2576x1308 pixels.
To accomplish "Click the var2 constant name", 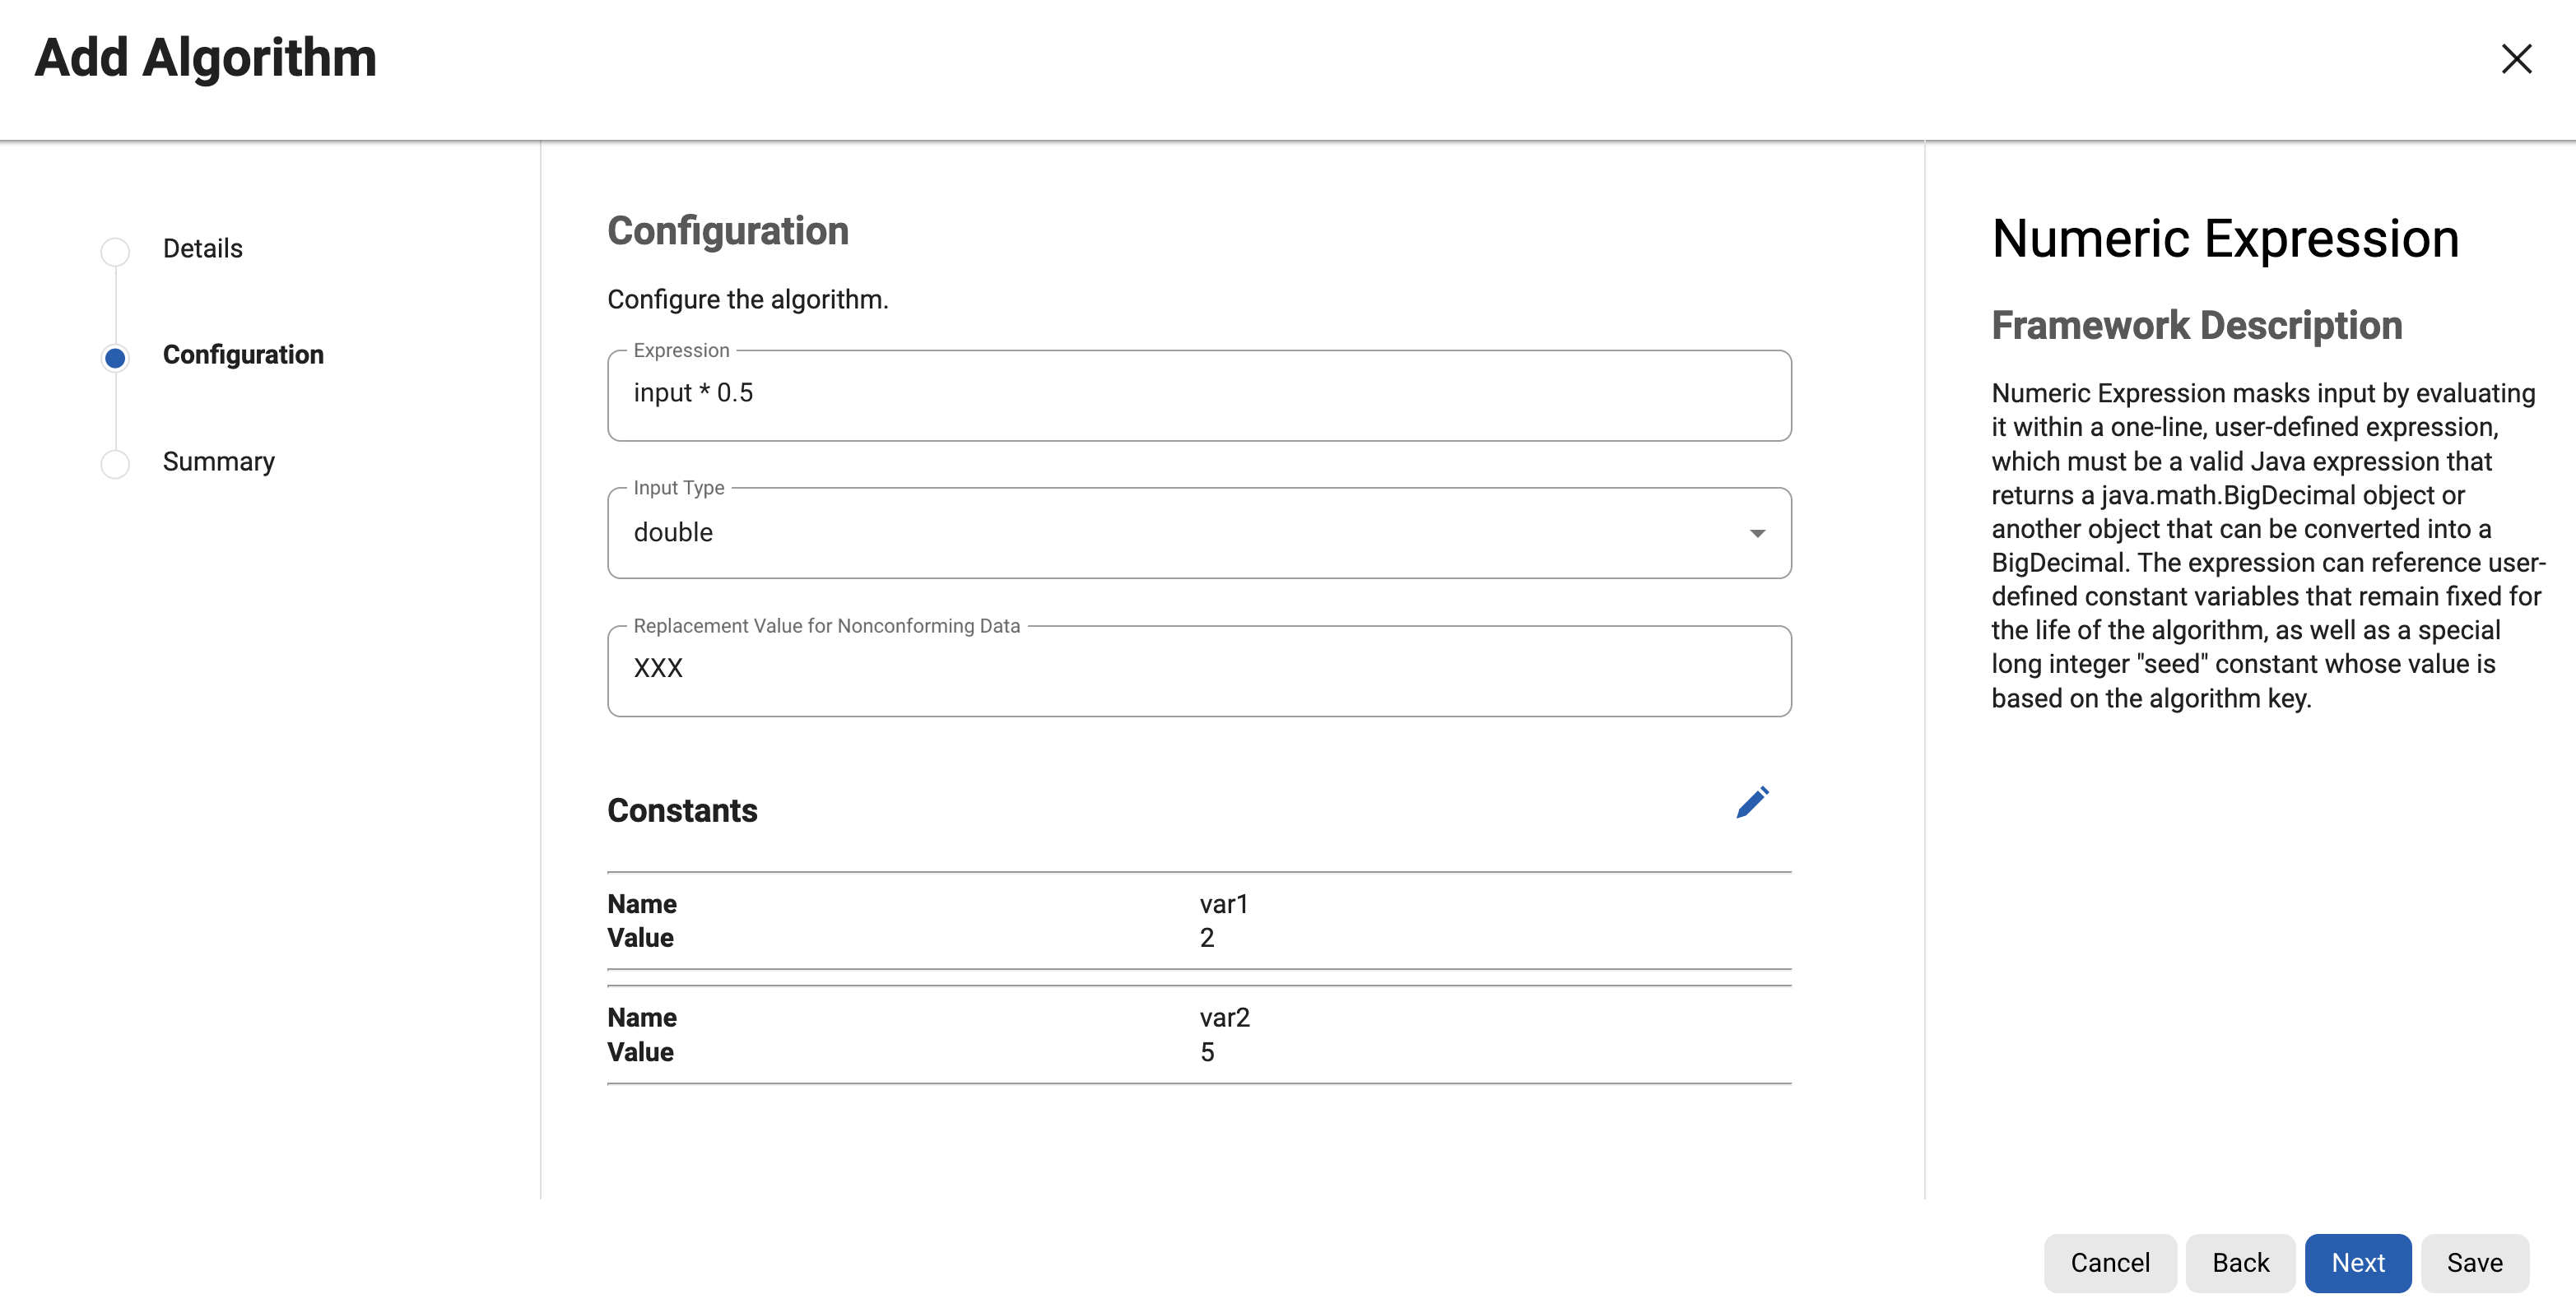I will pos(1225,1018).
